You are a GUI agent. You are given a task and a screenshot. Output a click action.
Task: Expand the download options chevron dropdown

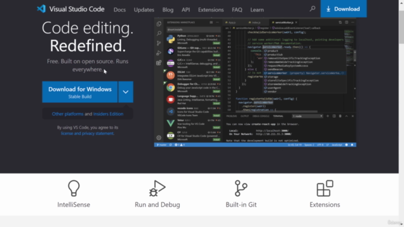126,92
